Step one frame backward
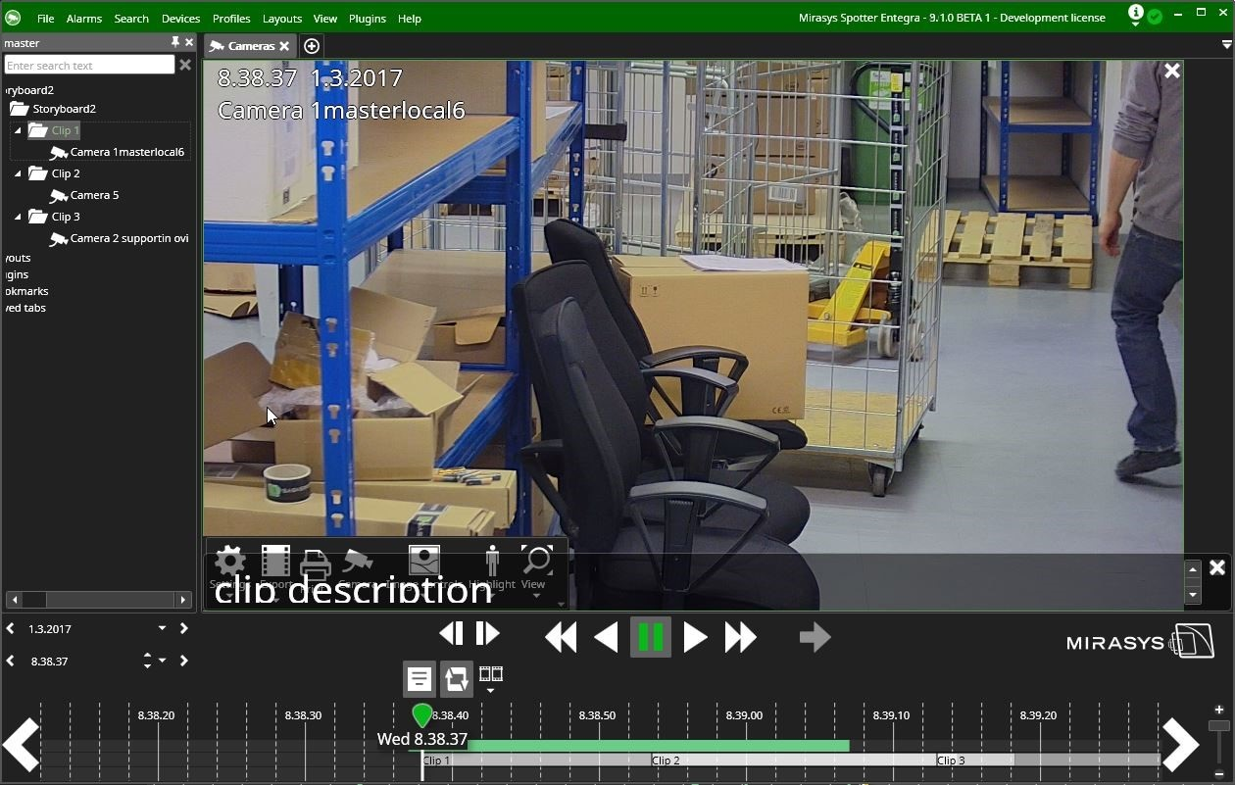Image resolution: width=1235 pixels, height=785 pixels. 451,633
